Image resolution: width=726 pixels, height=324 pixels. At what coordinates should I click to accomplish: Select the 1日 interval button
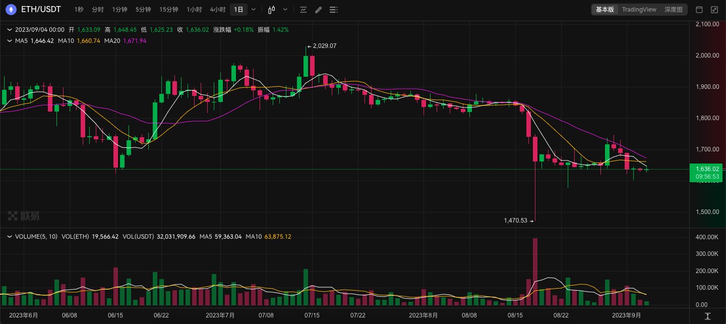tap(239, 10)
